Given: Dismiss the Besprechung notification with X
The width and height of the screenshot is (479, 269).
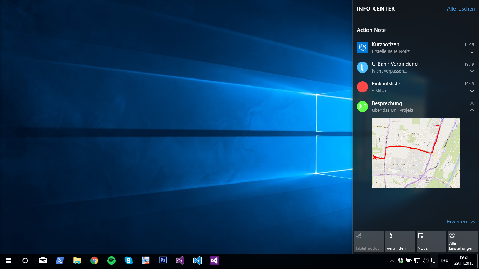Looking at the screenshot, I should click(x=472, y=103).
